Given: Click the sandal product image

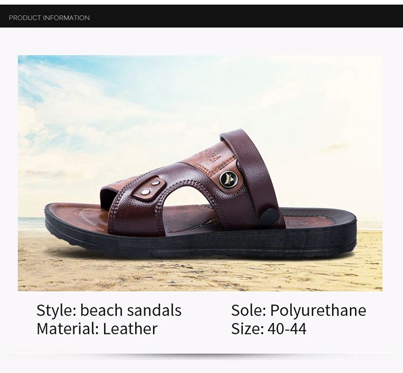Looking at the screenshot, I should pyautogui.click(x=200, y=173).
